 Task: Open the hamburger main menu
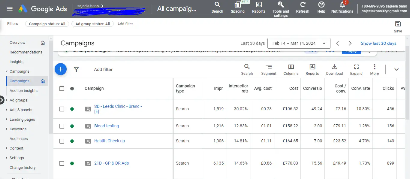pyautogui.click(x=10, y=9)
